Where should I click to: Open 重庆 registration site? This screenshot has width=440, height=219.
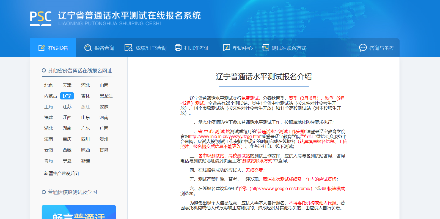pos(67,139)
